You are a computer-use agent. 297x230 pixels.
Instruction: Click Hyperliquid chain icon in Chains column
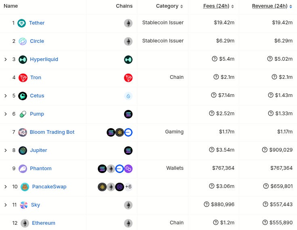(128, 59)
